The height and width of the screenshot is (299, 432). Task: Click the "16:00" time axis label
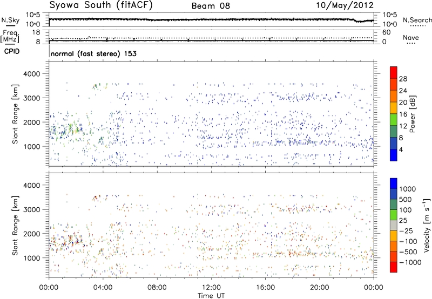pos(265,288)
